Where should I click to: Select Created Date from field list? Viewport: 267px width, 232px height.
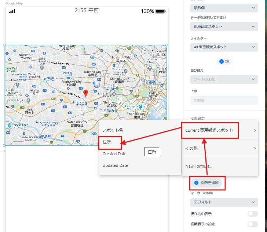(x=114, y=154)
